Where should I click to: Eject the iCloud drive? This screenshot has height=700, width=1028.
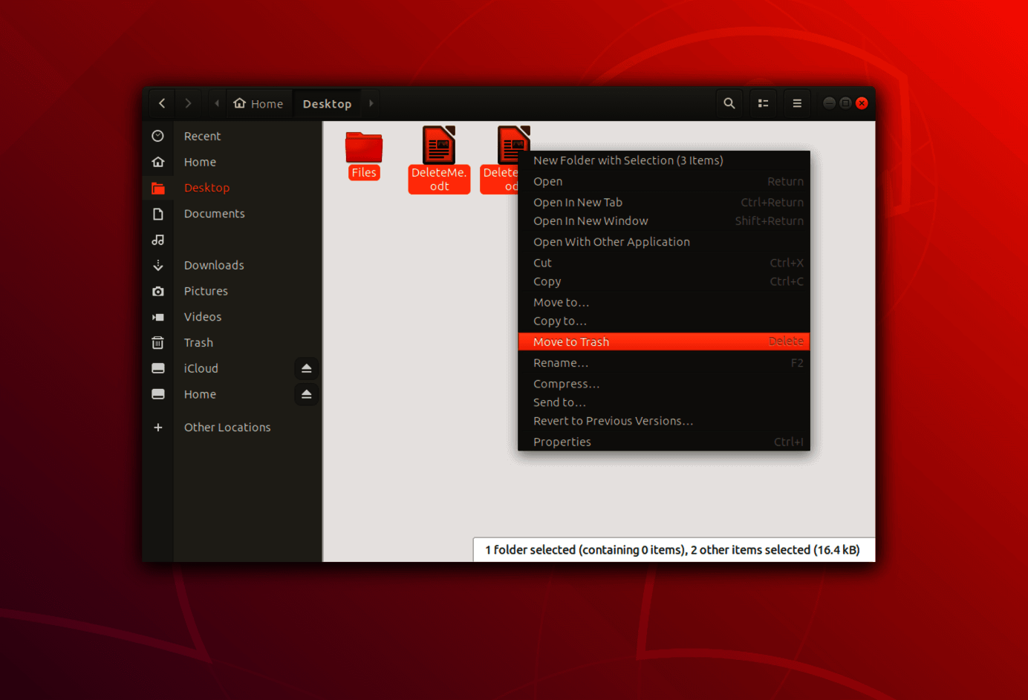[306, 368]
